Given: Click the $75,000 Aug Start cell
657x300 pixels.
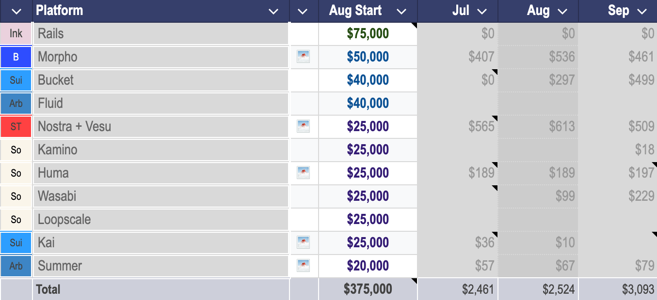Looking at the screenshot, I should click(368, 34).
